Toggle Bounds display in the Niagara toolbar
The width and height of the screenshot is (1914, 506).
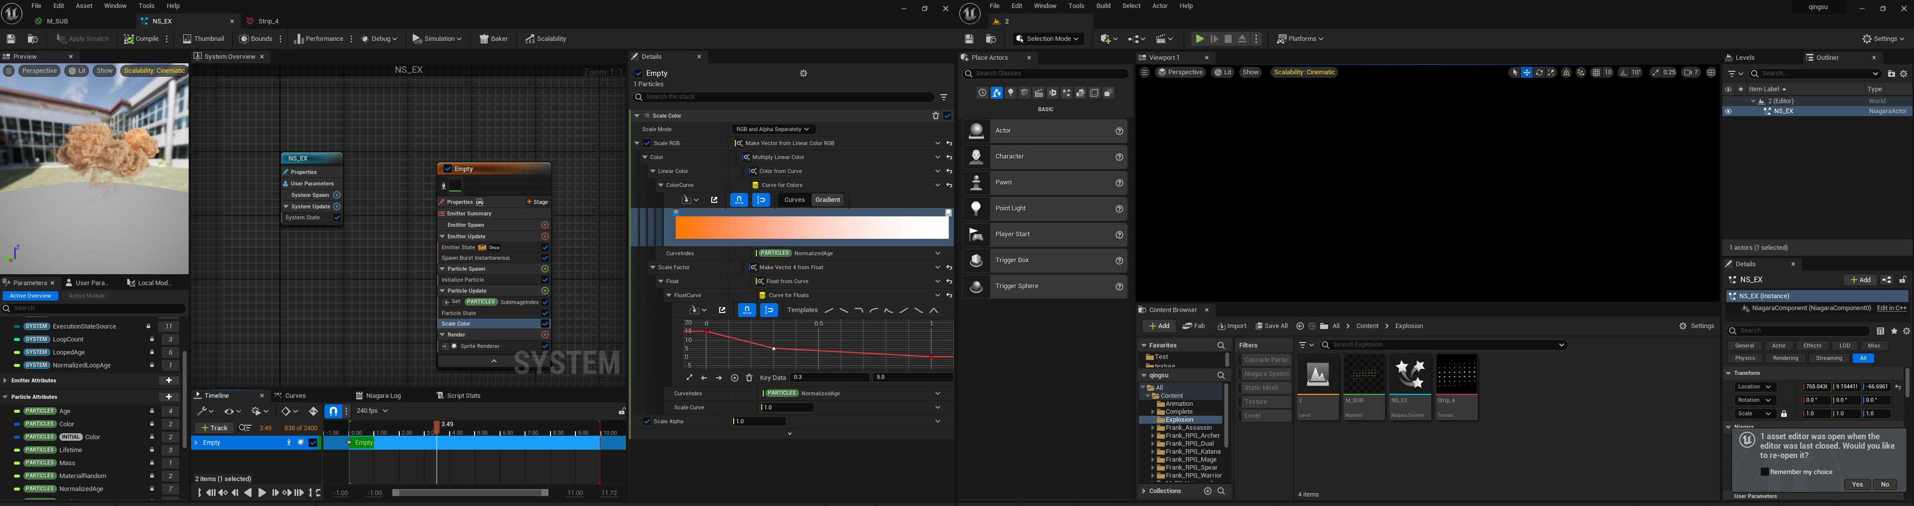[257, 38]
